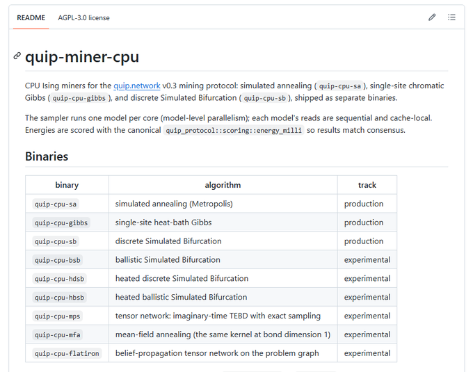
Task: Open the README outline list icon
Action: point(451,17)
